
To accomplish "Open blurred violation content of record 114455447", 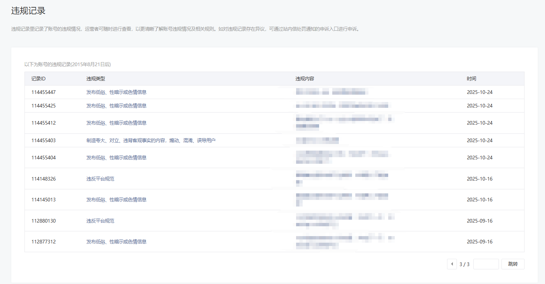I will click(x=332, y=92).
